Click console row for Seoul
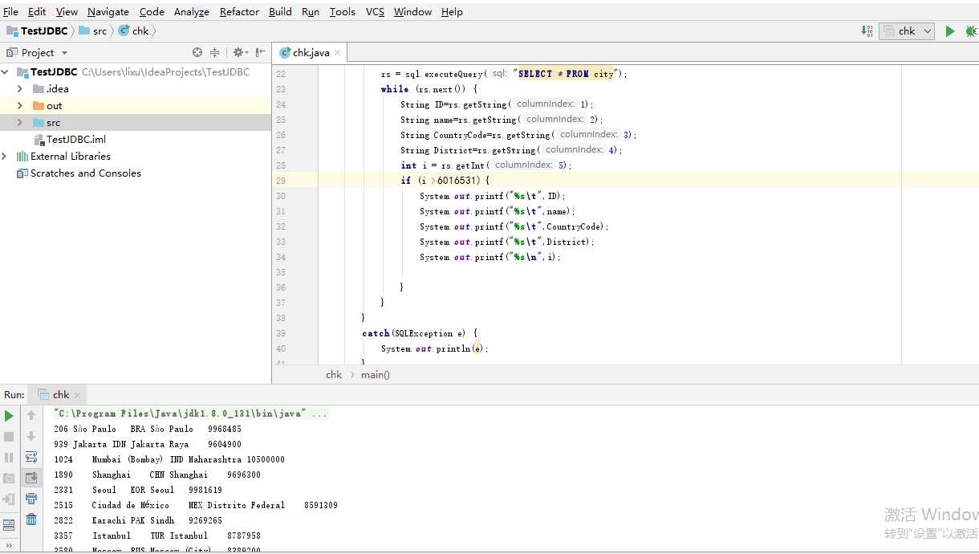 point(138,490)
